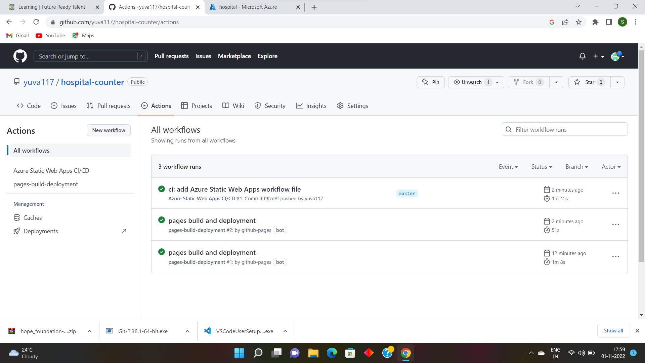This screenshot has height=363, width=645.
Task: Open the ci: add Azure Static Web Apps run
Action: click(234, 189)
